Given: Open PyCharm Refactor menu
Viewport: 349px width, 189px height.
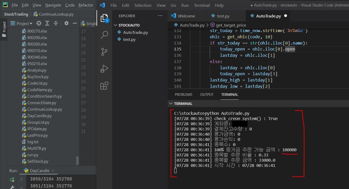Looking at the screenshot, I should tap(86, 5).
